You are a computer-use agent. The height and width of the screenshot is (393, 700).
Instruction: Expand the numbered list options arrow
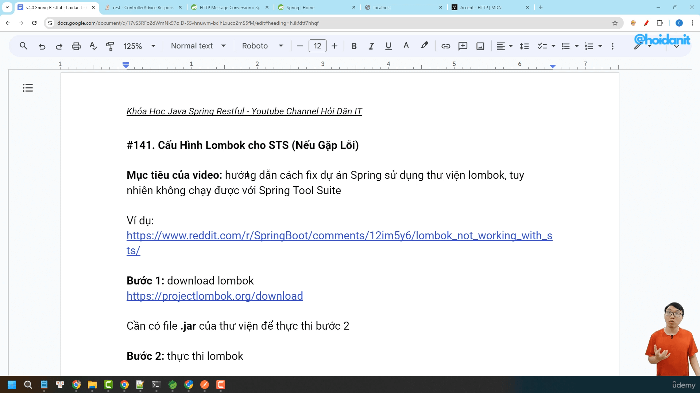point(600,46)
